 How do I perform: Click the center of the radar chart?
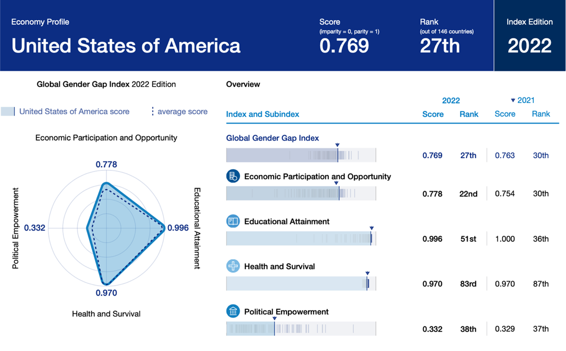click(106, 228)
